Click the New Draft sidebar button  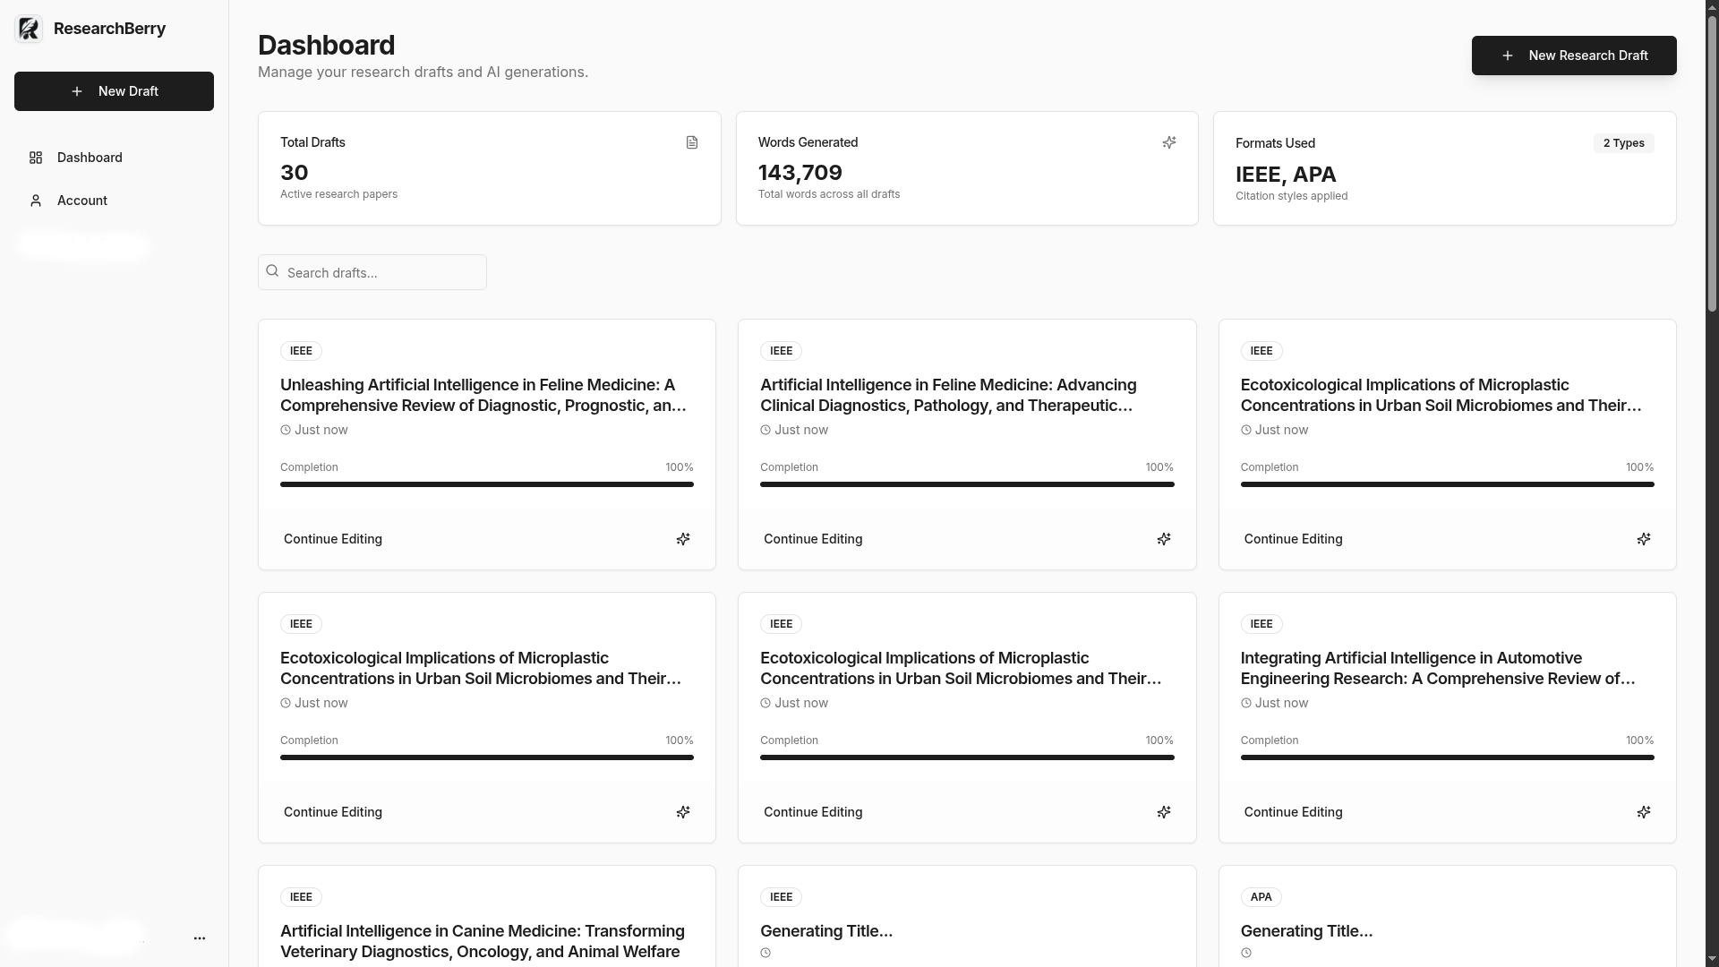(114, 91)
